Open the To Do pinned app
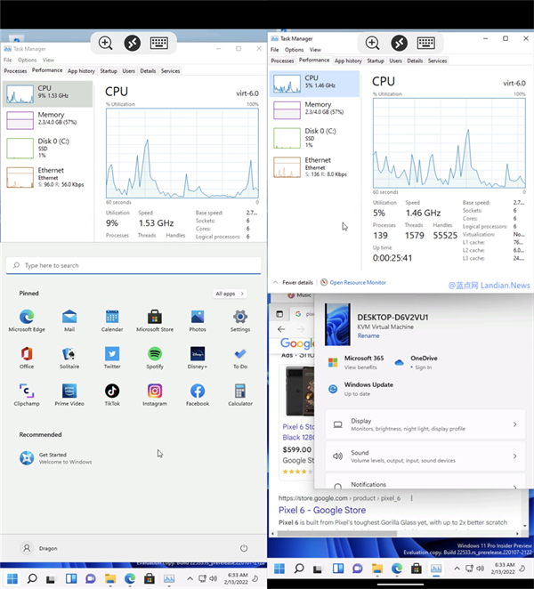 [x=240, y=358]
